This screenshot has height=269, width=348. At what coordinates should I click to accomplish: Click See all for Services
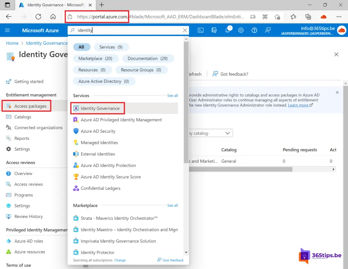click(172, 95)
